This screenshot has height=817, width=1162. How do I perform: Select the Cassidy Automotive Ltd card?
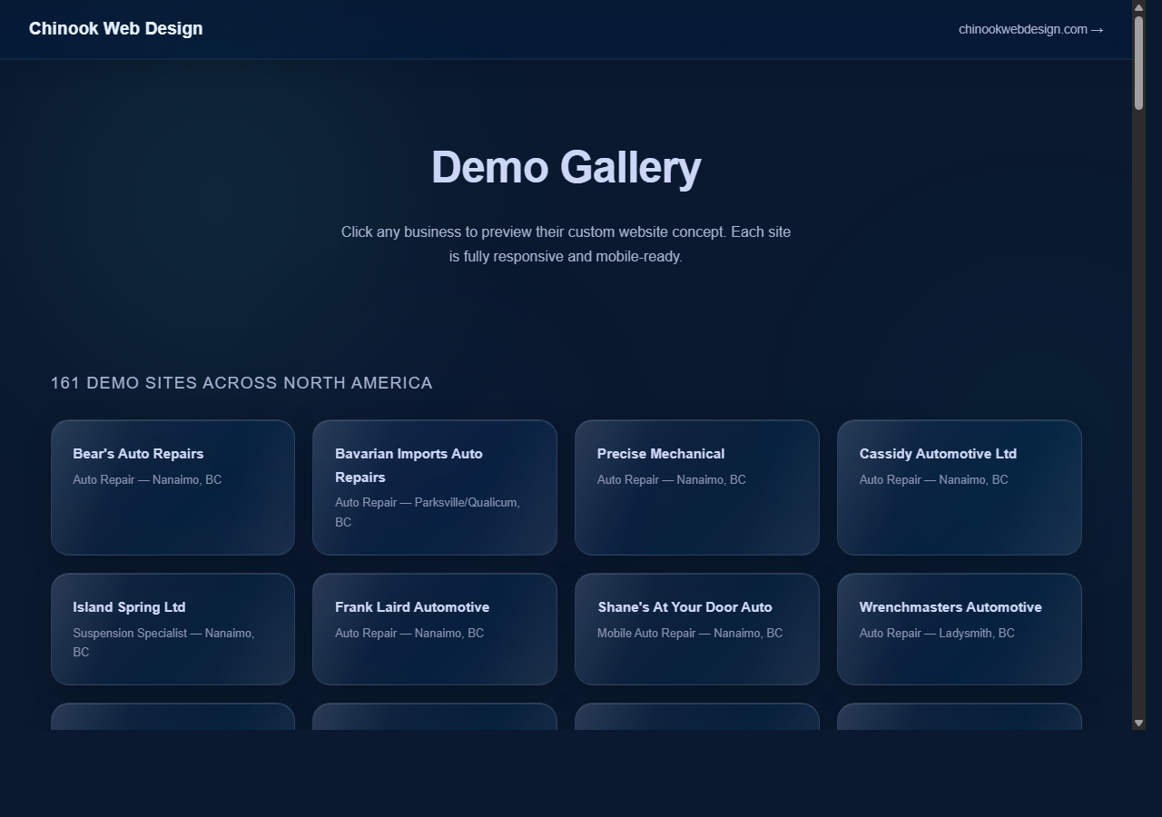pos(959,487)
